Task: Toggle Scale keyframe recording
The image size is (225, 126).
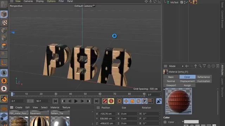Action: (132, 101)
